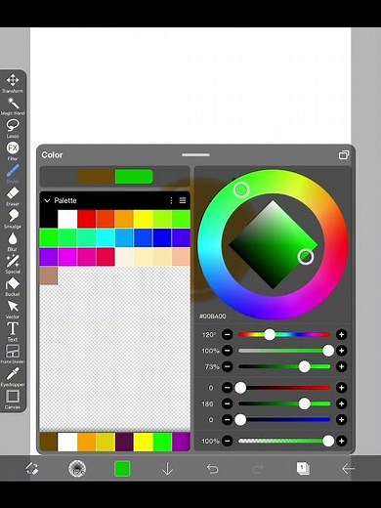Increase saturation with plus button
The height and width of the screenshot is (508, 381).
coord(341,351)
